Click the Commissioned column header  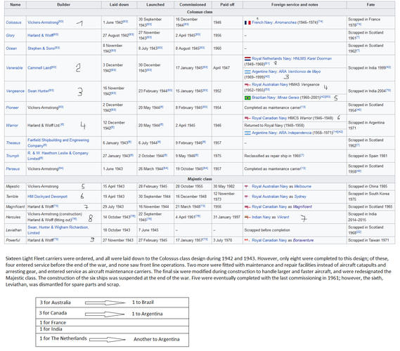point(193,5)
